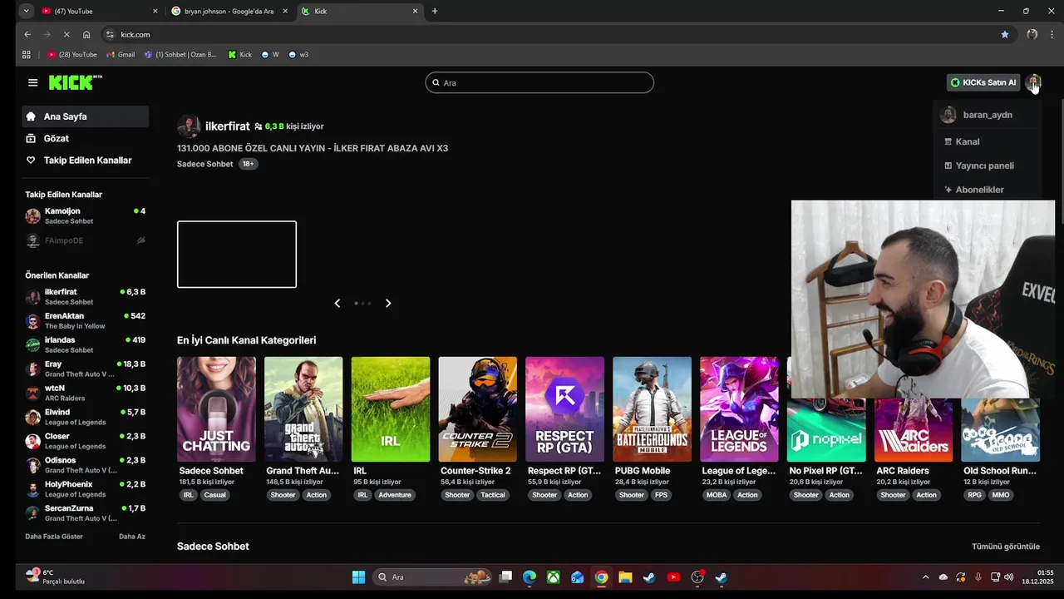Image resolution: width=1064 pixels, height=599 pixels.
Task: Open recommended channel SercanZurna
Action: pyautogui.click(x=86, y=512)
